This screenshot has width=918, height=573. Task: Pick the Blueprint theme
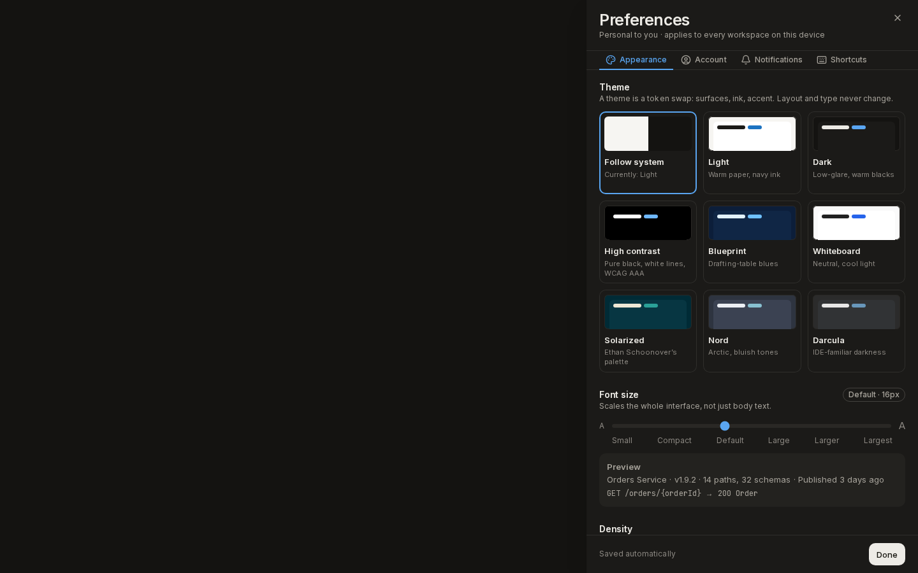[752, 242]
